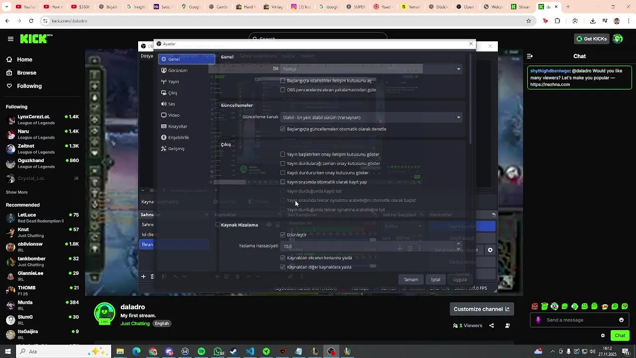Click the Just Chatting category link
Image resolution: width=636 pixels, height=358 pixels.
135,324
